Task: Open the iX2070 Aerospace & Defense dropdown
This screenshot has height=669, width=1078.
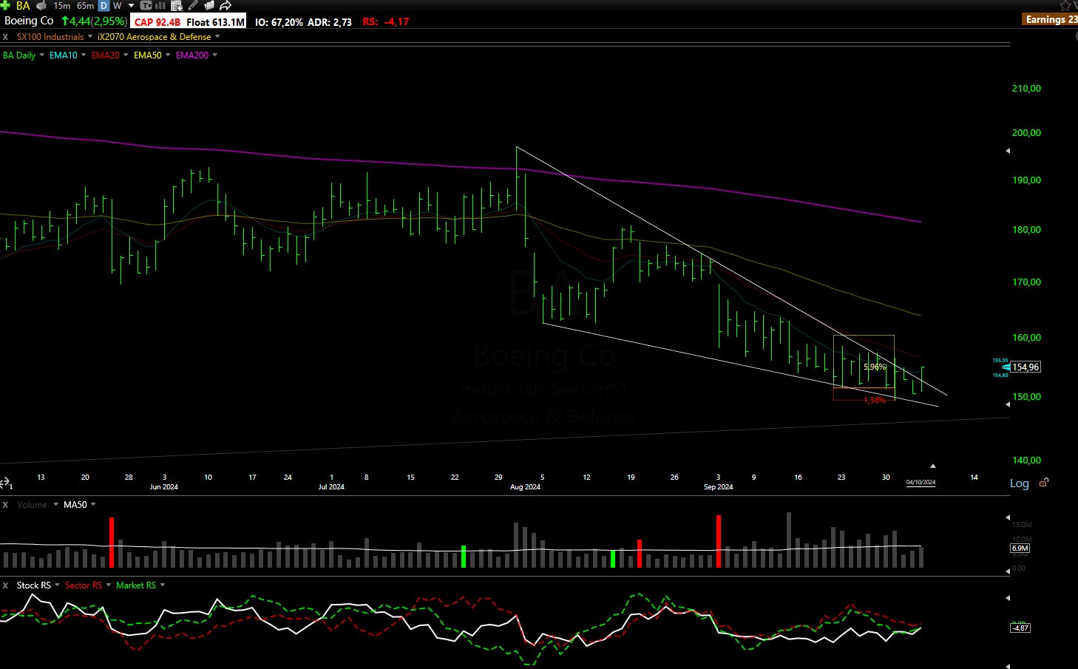Action: click(x=217, y=36)
